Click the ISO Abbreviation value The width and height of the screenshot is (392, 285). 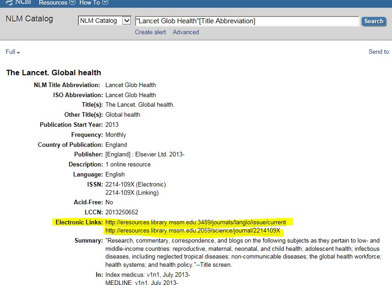click(x=131, y=95)
